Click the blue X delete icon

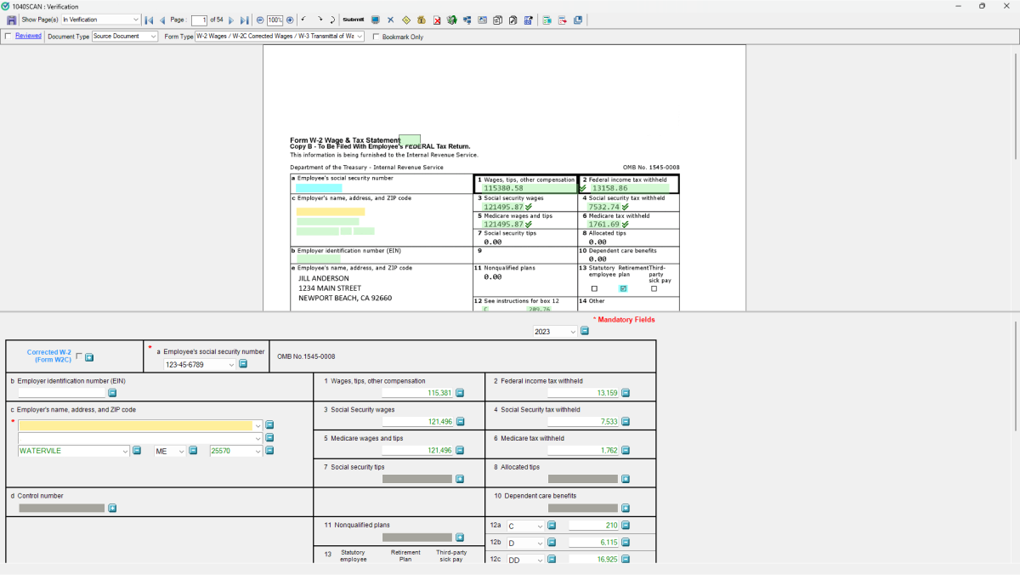pos(390,20)
